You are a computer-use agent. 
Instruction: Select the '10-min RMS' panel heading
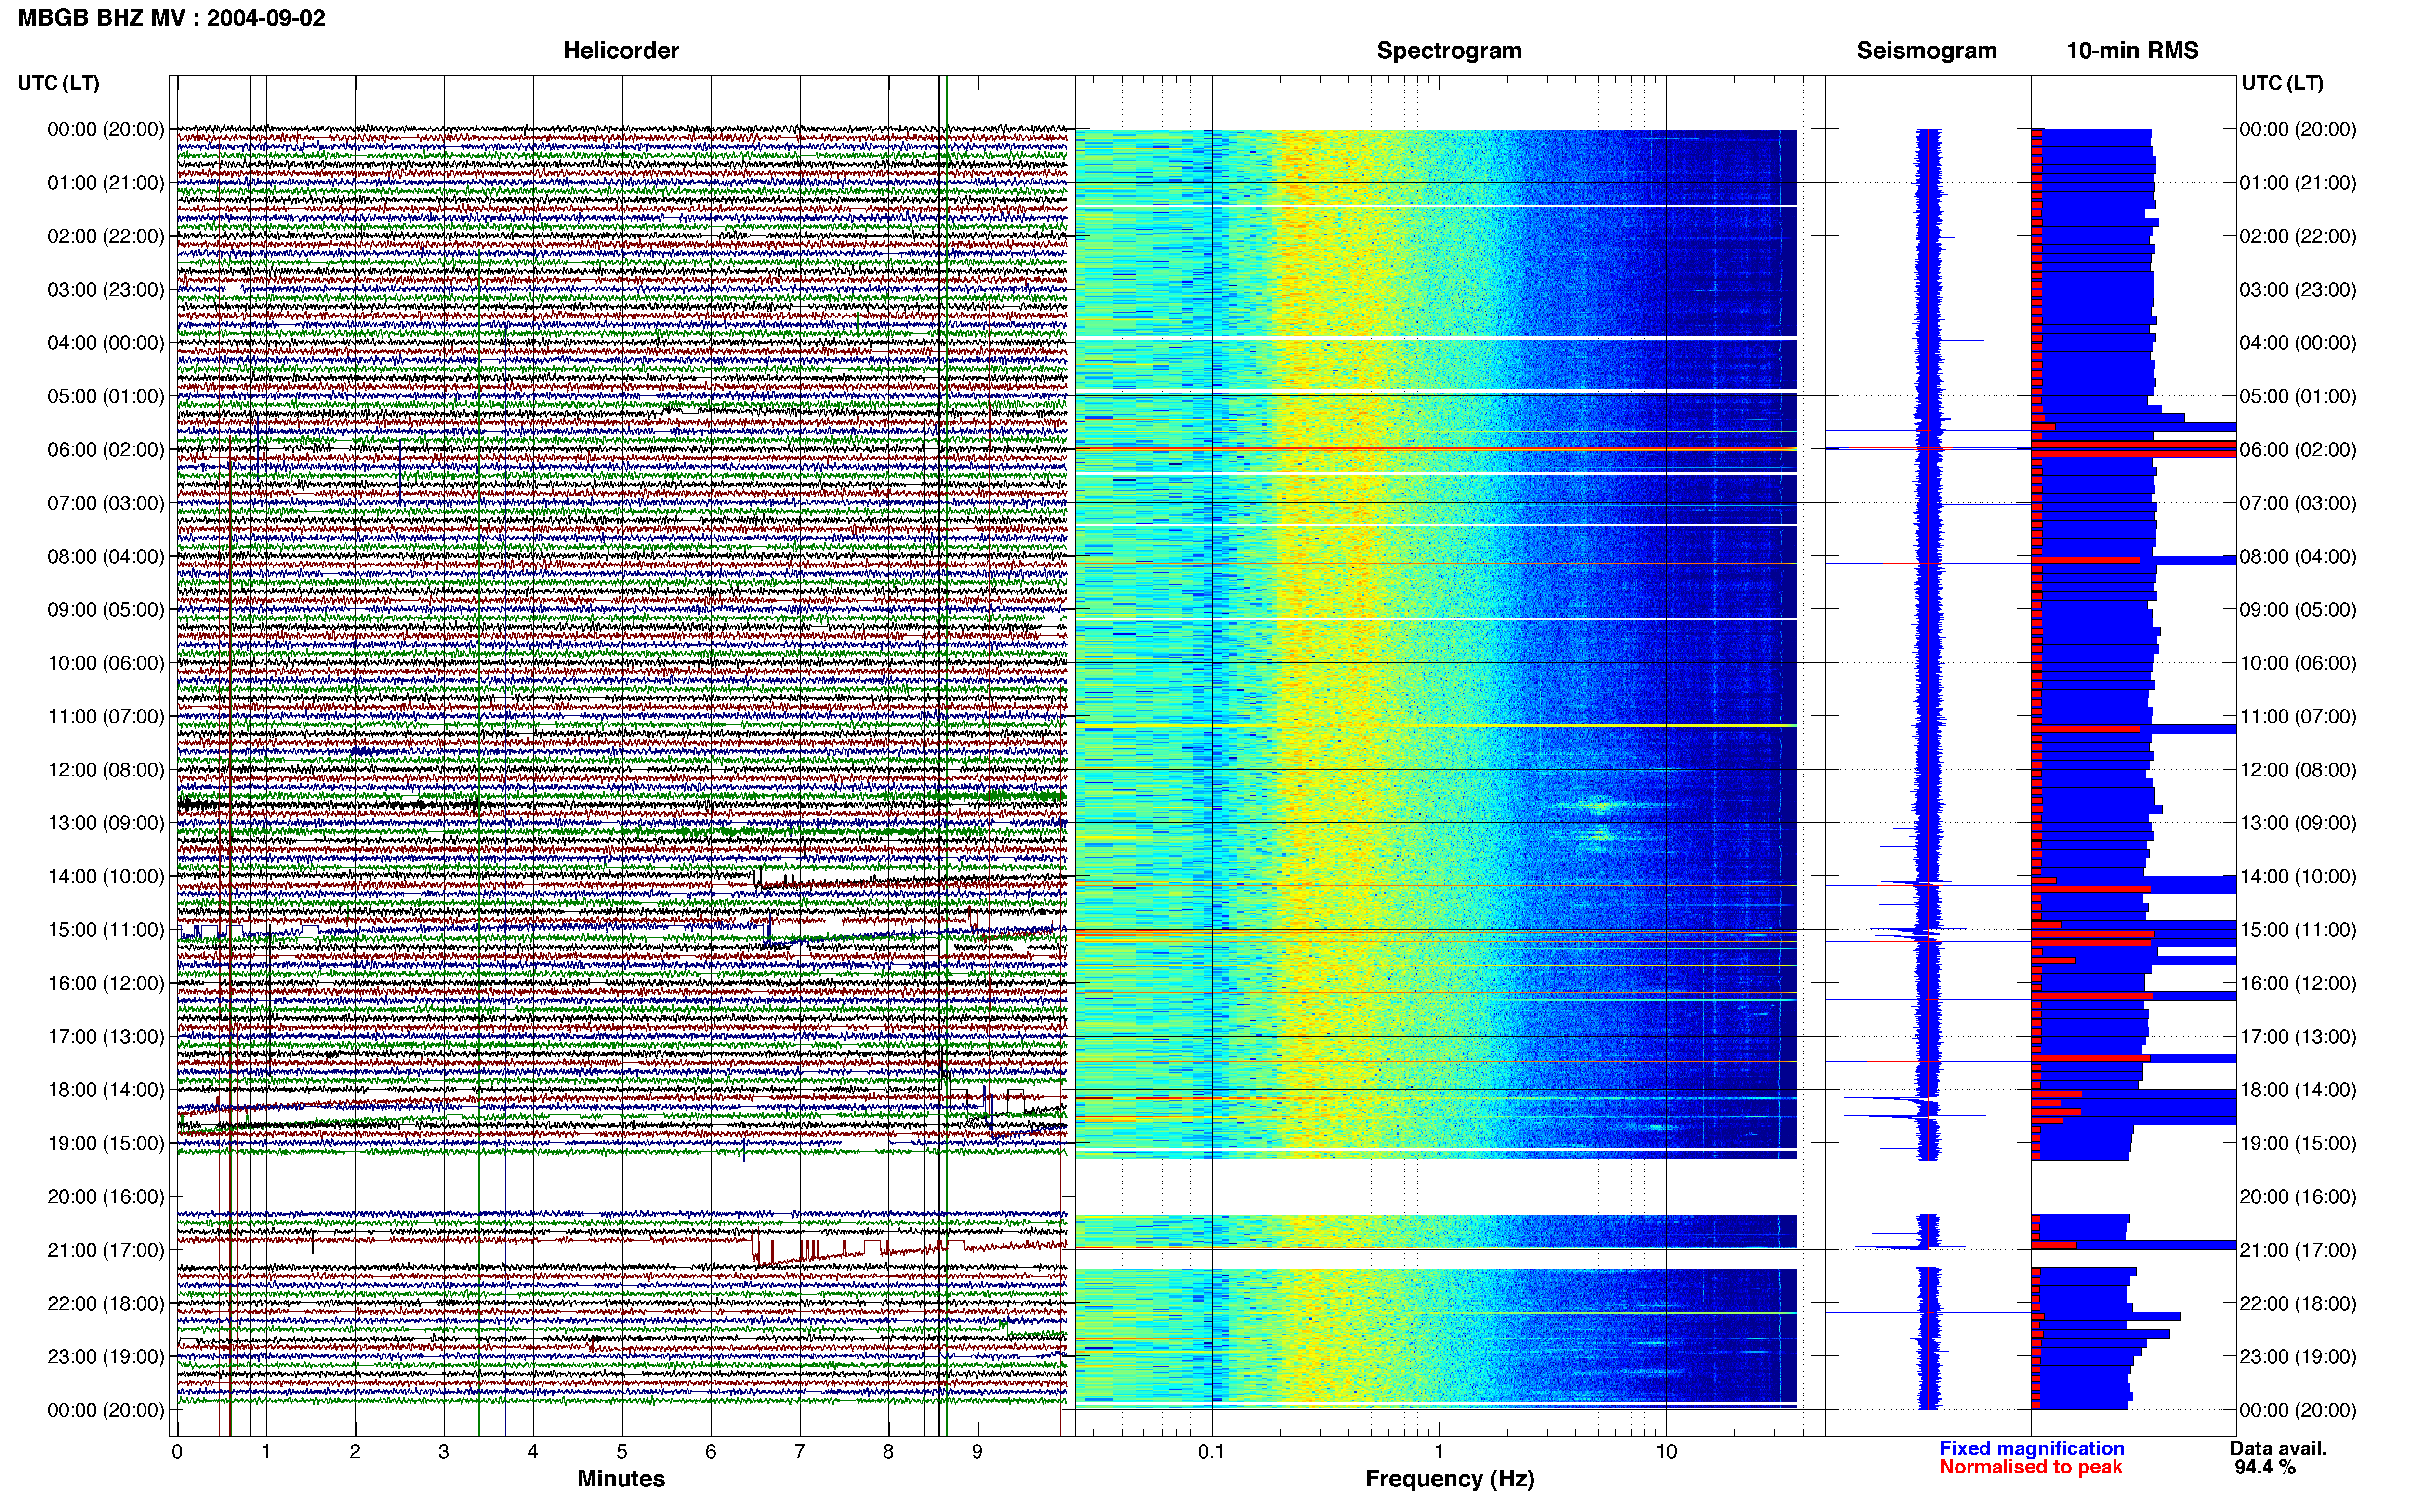tap(2132, 50)
